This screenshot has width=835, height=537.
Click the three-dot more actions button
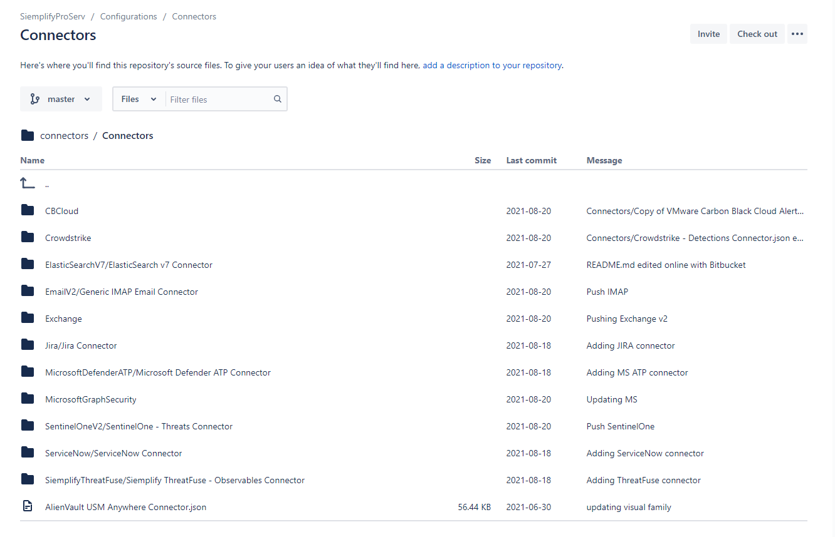pos(797,34)
